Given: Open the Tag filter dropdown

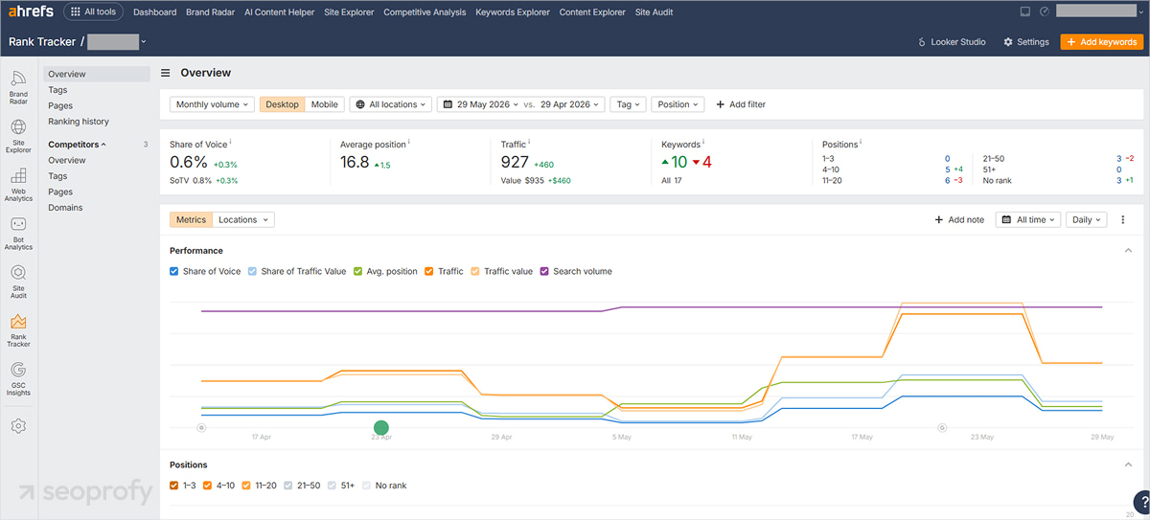Looking at the screenshot, I should 628,104.
